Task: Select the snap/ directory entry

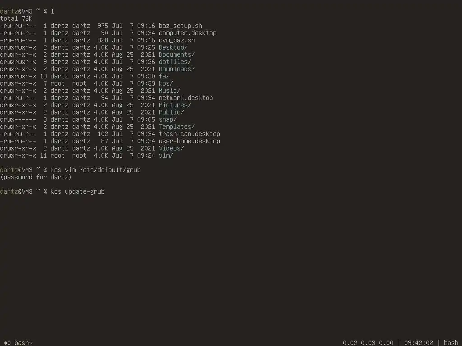Action: 168,119
